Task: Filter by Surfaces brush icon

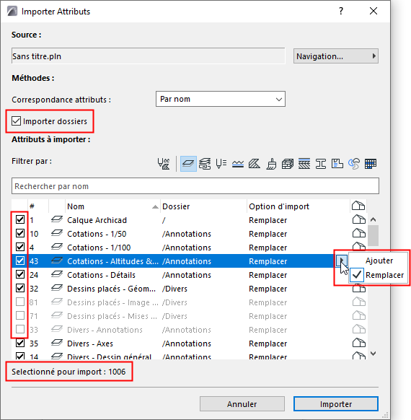Action: click(271, 164)
